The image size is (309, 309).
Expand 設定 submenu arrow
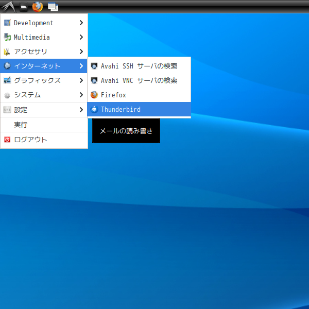point(81,110)
